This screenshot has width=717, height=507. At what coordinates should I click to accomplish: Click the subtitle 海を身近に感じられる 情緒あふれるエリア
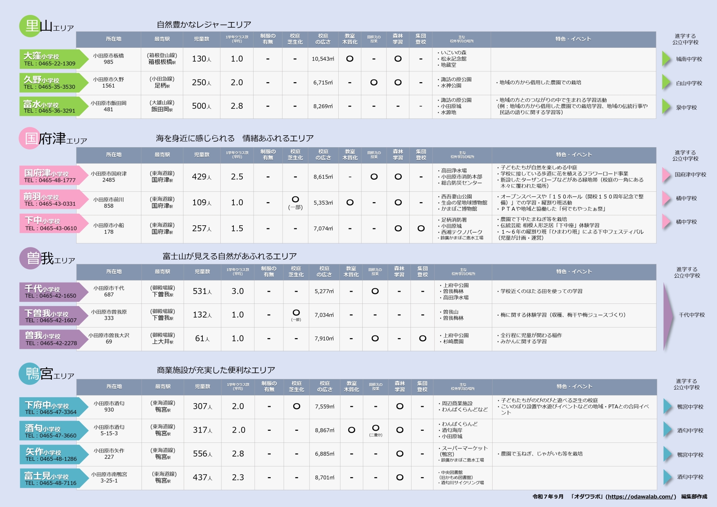235,138
